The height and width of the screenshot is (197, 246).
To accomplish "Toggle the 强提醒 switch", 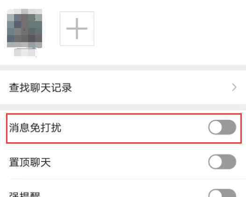I will (222, 193).
